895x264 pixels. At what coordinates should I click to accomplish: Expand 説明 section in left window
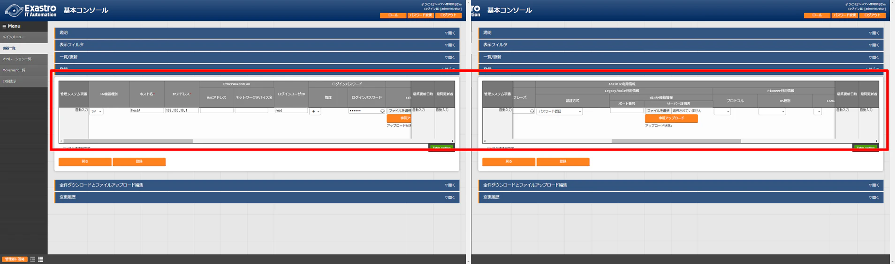[x=257, y=33]
